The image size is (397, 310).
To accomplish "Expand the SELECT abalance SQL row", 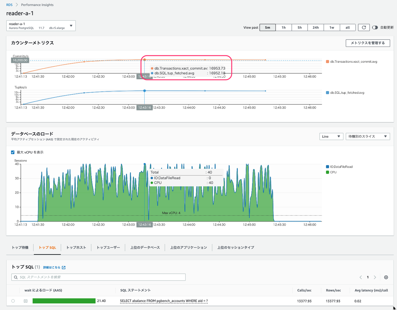I will (x=25, y=301).
